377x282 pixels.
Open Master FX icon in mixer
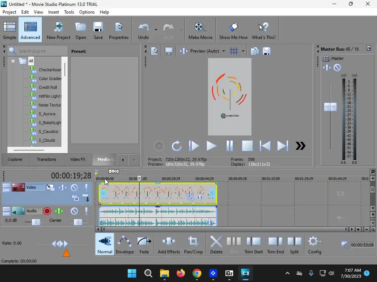point(327,68)
